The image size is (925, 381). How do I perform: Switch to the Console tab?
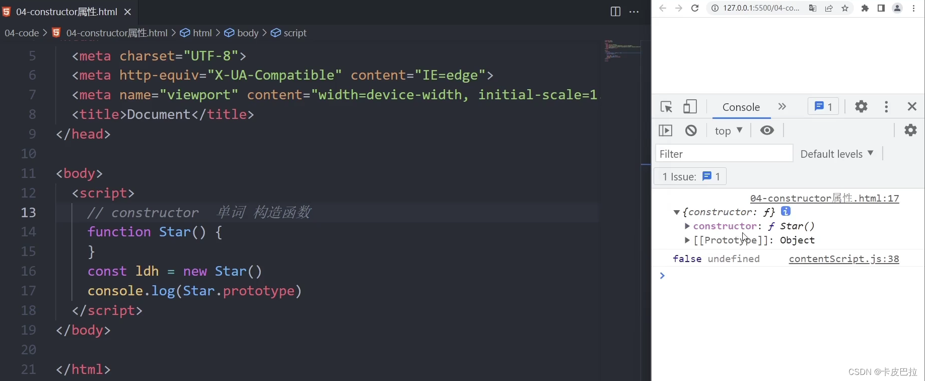pos(741,107)
